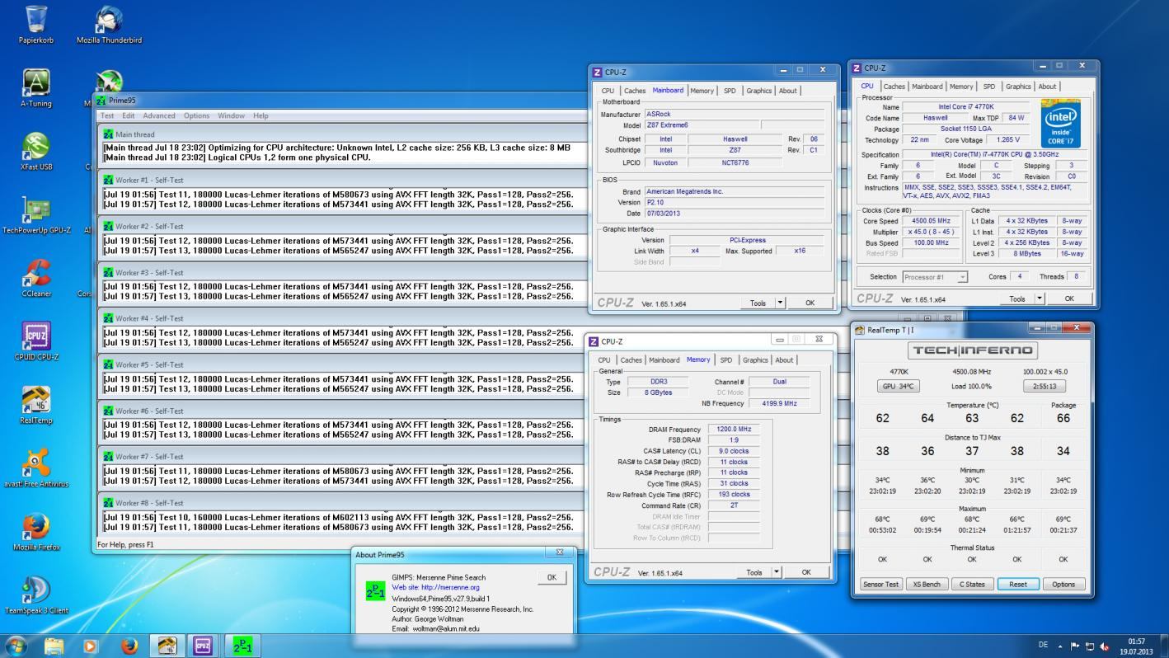Screen dimensions: 1169x658
Task: Open TeamSpeak 3 Client desktop icon
Action: coord(36,596)
